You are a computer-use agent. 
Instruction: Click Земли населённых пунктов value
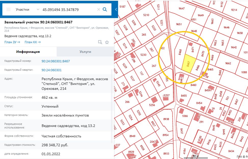click(65, 115)
